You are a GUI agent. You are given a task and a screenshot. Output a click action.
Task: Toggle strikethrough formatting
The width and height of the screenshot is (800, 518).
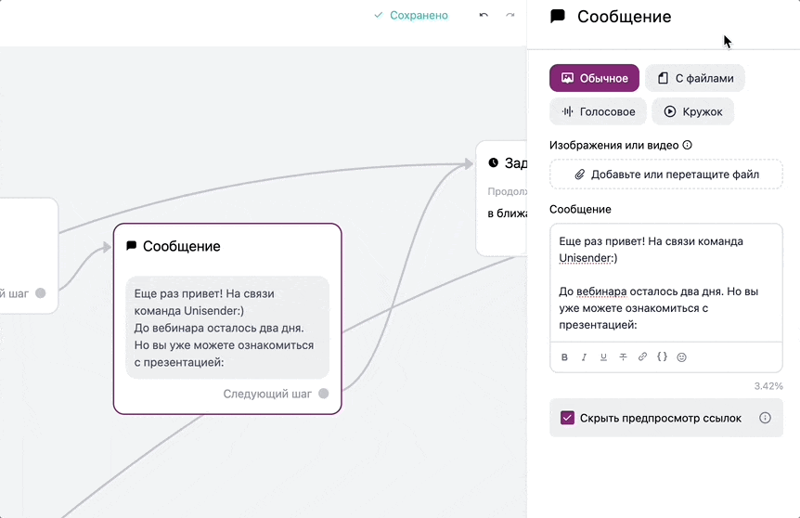[x=623, y=357]
